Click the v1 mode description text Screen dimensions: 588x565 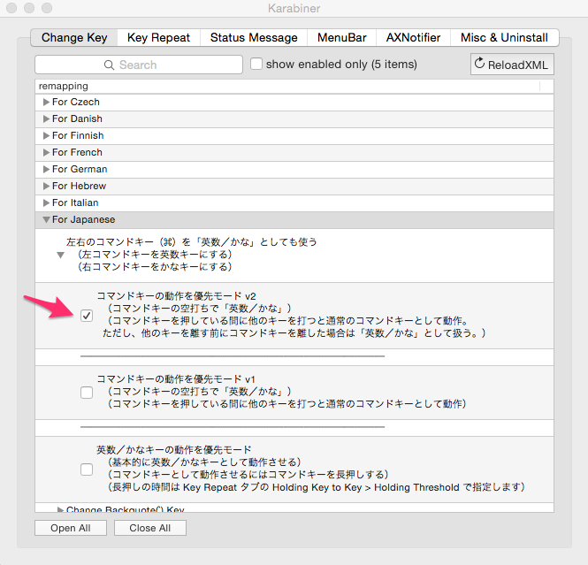[x=281, y=392]
